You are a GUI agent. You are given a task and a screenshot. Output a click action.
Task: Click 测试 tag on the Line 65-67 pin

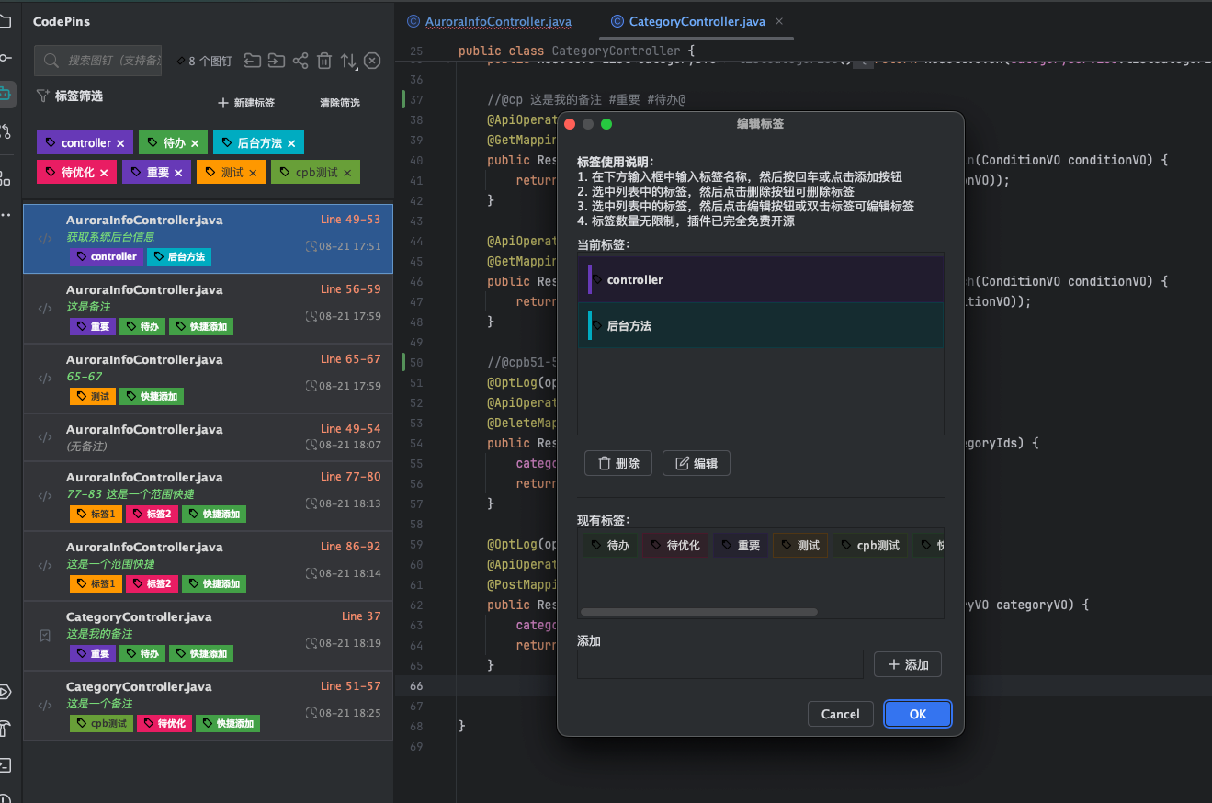click(93, 397)
